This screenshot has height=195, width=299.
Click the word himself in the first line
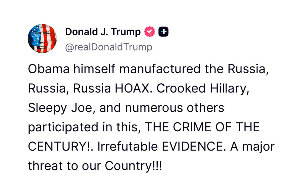pos(94,69)
